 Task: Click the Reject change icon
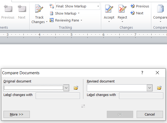click(x=122, y=9)
